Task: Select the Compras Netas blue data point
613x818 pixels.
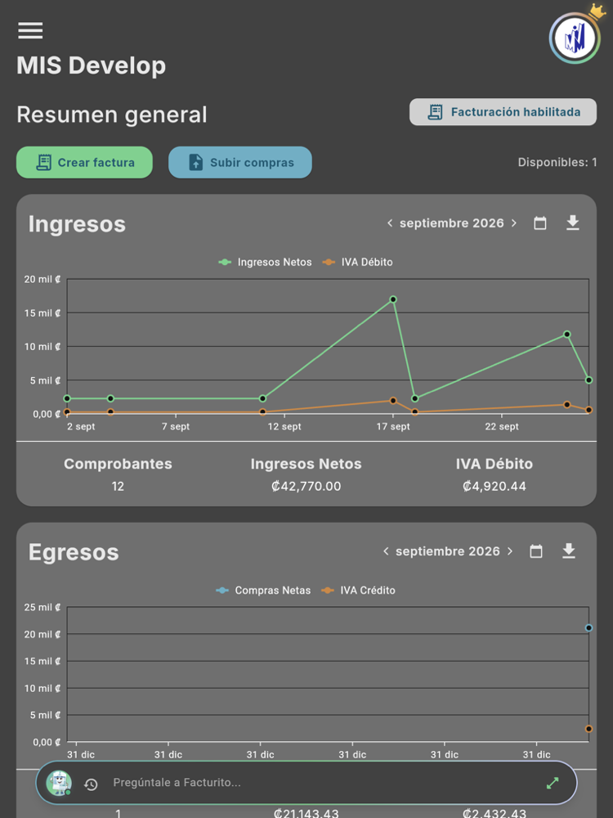Action: point(588,628)
